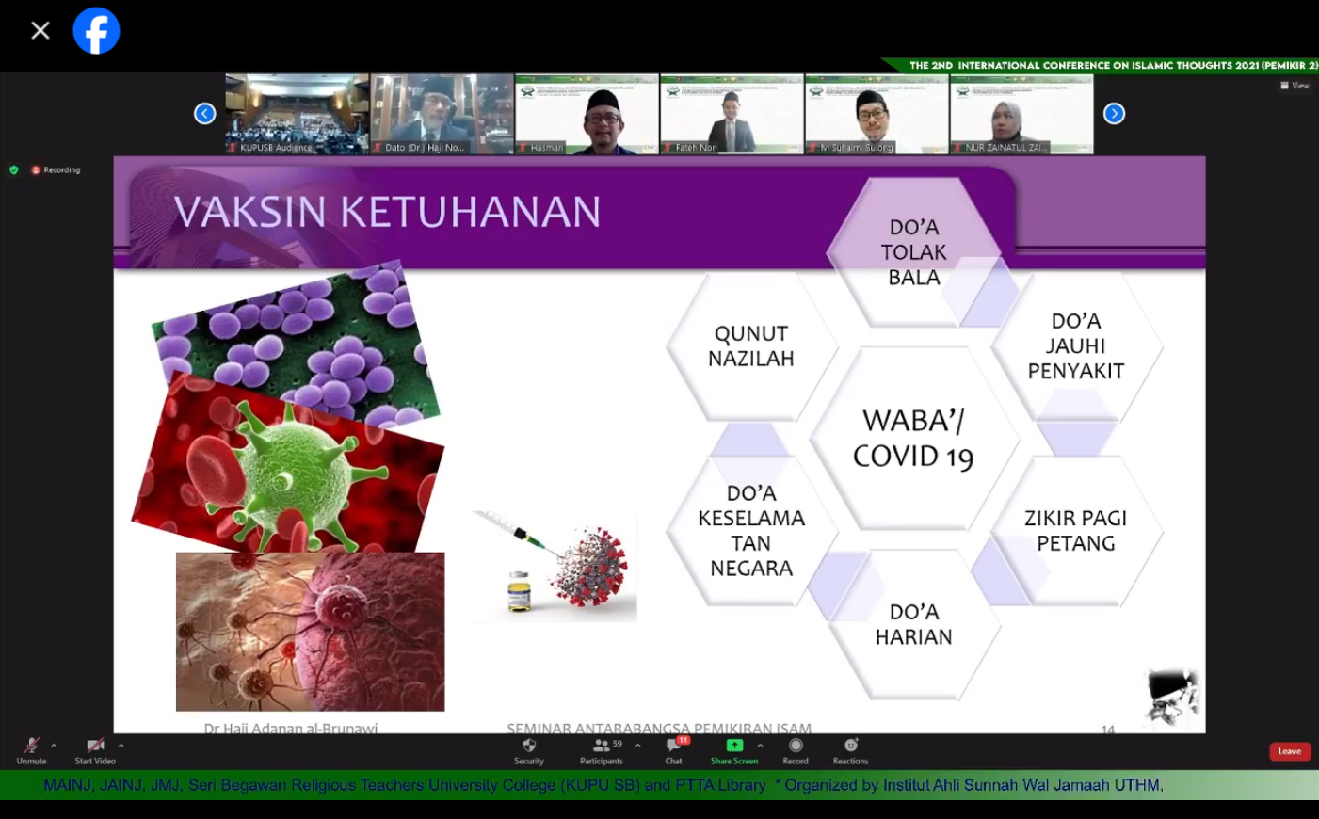The image size is (1319, 819).
Task: Expand the arrow next to Participants
Action: [638, 746]
